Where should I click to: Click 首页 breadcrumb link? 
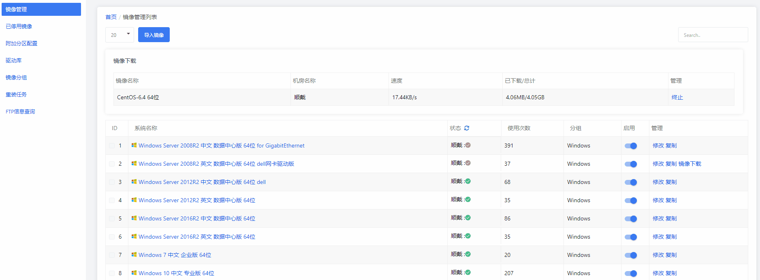point(111,17)
